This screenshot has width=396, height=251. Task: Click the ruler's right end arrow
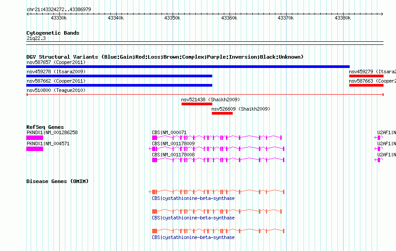(x=382, y=14)
